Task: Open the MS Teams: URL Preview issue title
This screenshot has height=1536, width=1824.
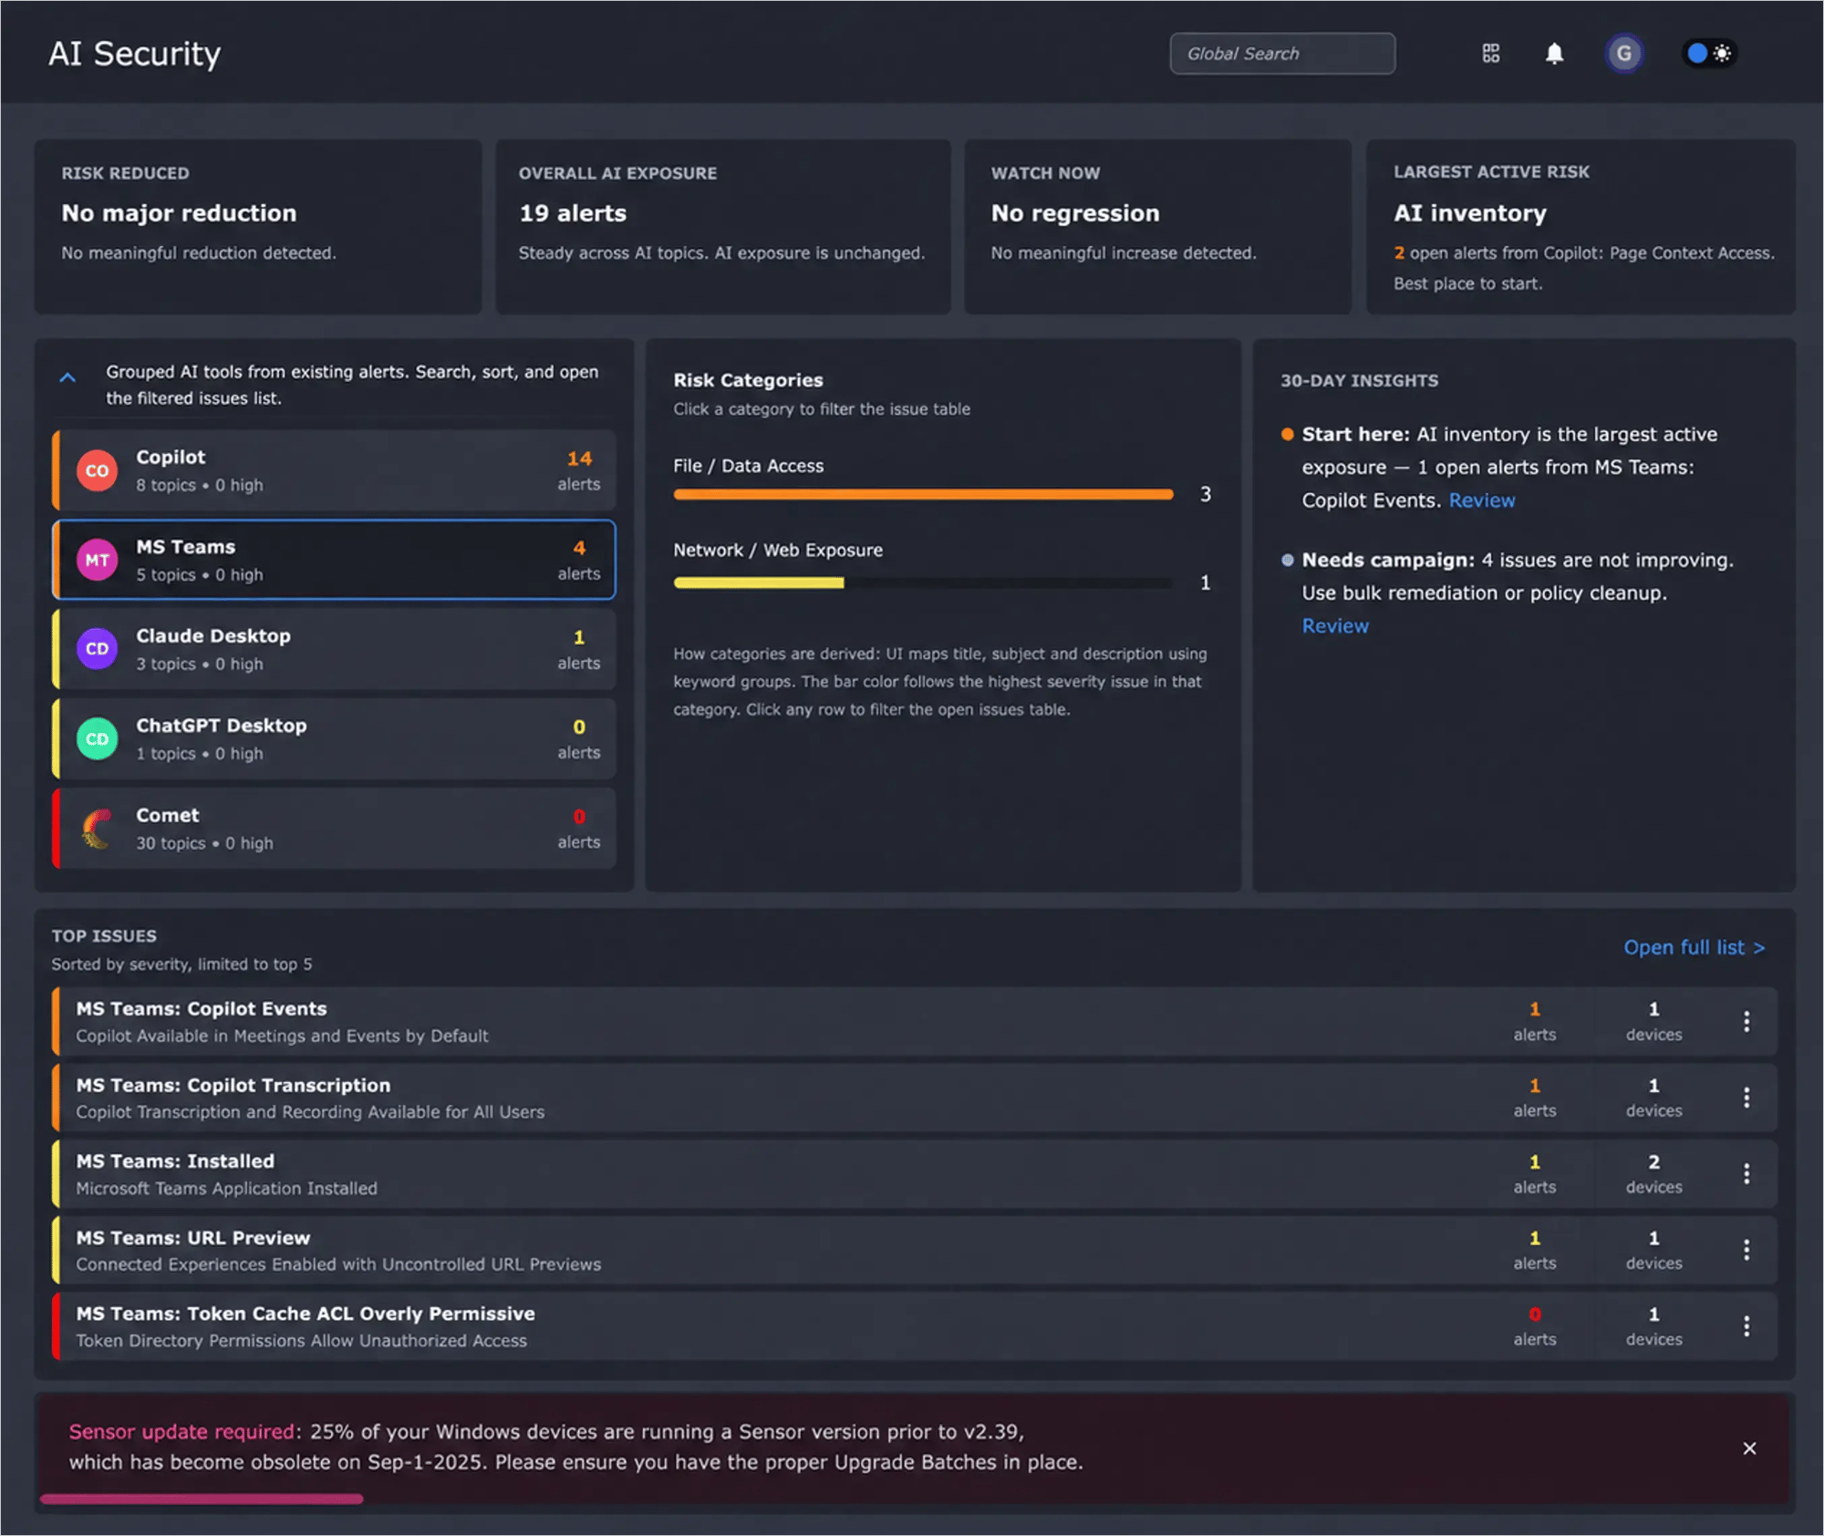Action: click(193, 1238)
